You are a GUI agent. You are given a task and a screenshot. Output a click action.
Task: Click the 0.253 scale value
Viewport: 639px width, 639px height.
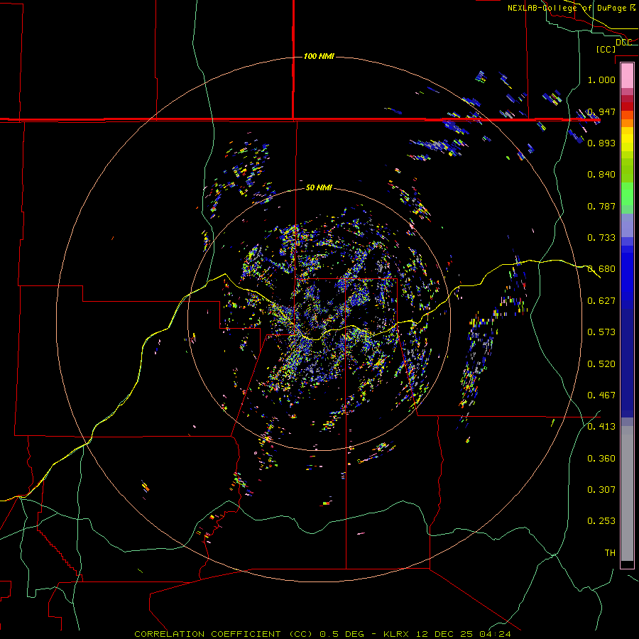pos(601,521)
